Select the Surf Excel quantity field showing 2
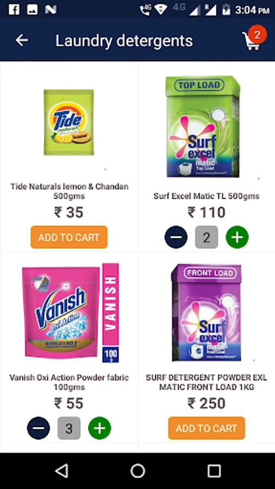 click(x=207, y=237)
